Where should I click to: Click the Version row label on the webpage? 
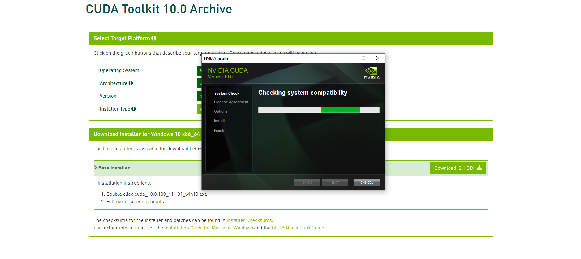point(108,96)
